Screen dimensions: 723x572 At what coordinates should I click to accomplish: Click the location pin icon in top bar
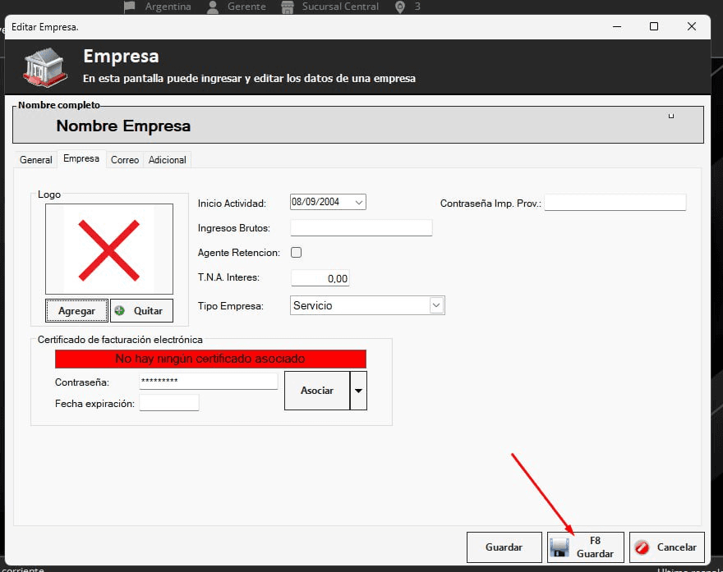coord(400,7)
